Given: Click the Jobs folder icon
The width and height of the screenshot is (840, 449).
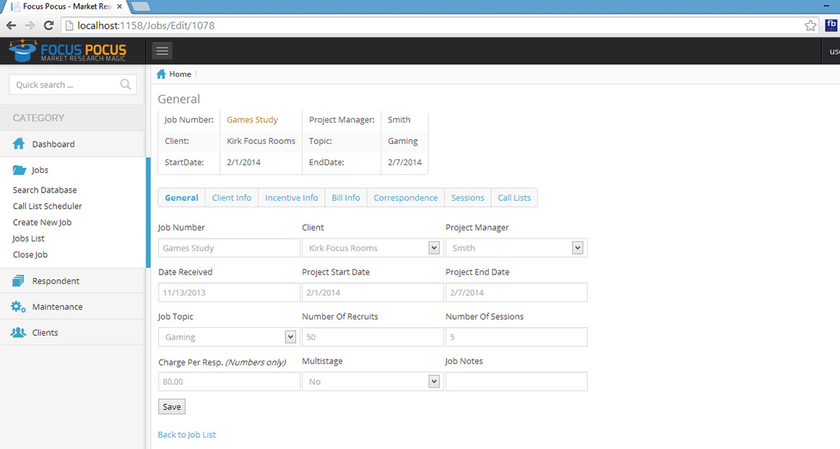Looking at the screenshot, I should tap(20, 170).
